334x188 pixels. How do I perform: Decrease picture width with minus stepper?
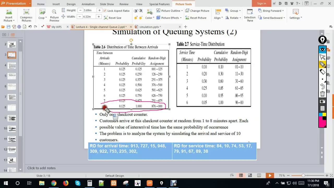pos(80,16)
